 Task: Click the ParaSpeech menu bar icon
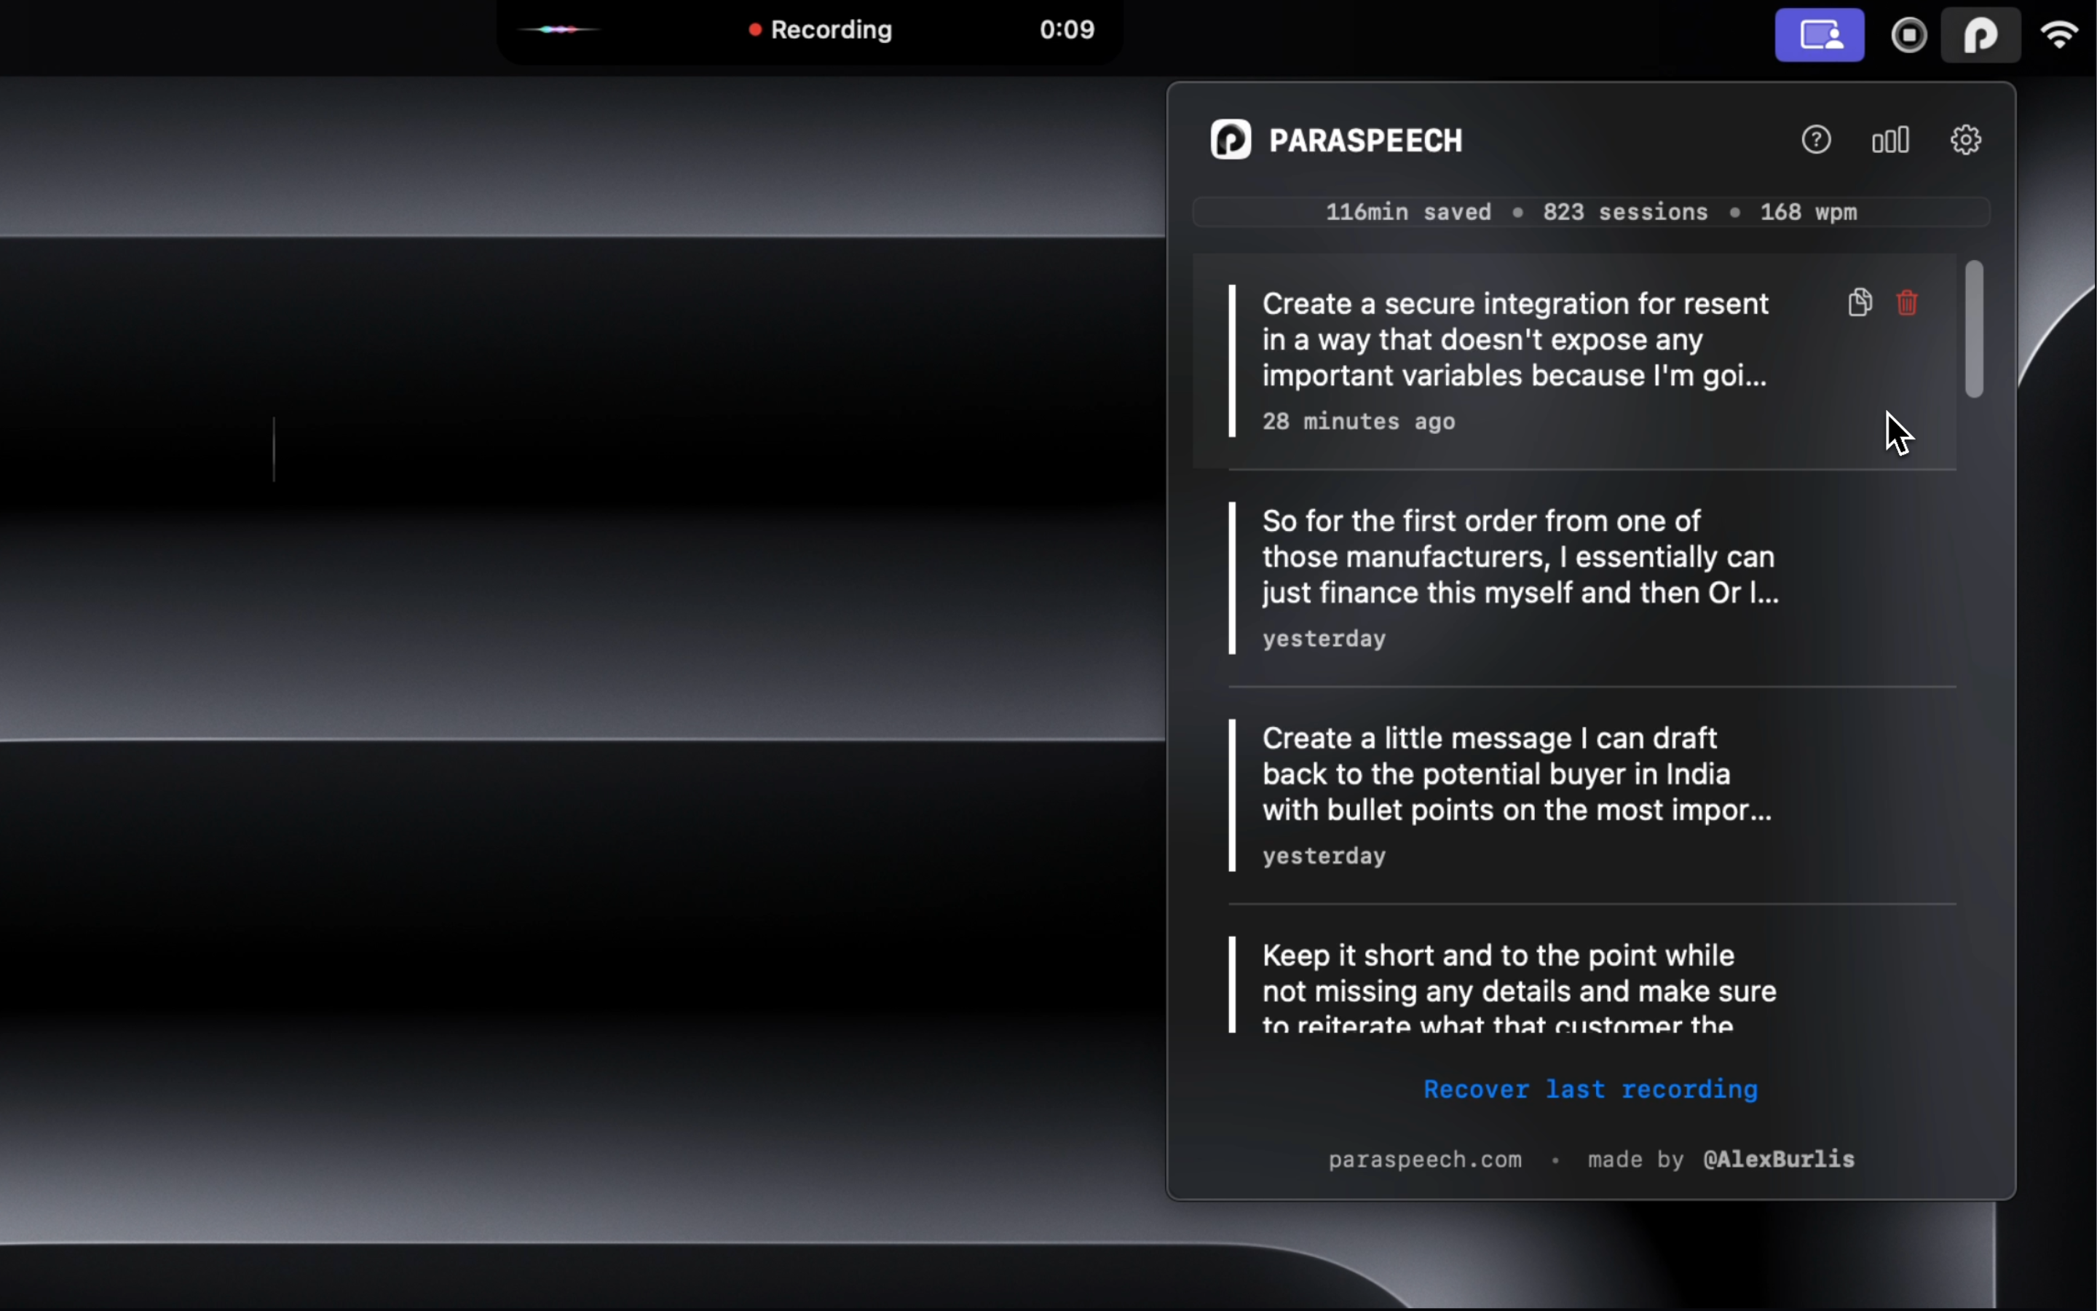[1980, 36]
